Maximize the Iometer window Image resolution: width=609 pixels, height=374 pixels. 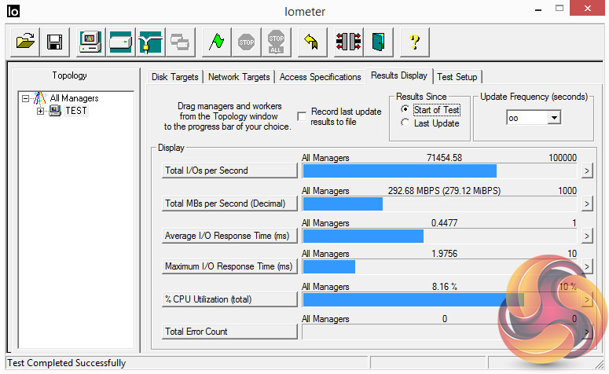pyautogui.click(x=559, y=9)
